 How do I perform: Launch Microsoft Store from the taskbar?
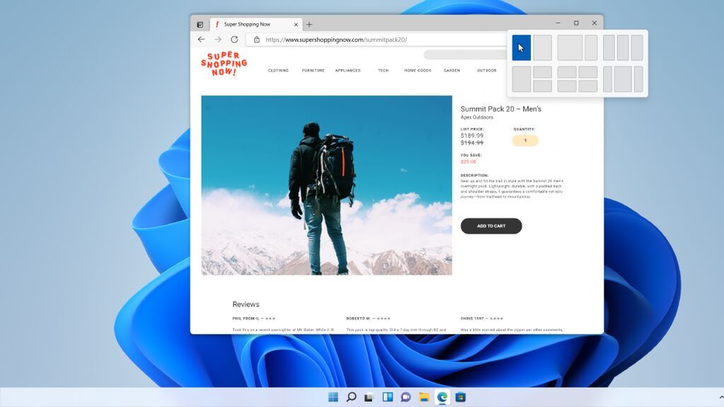click(461, 397)
